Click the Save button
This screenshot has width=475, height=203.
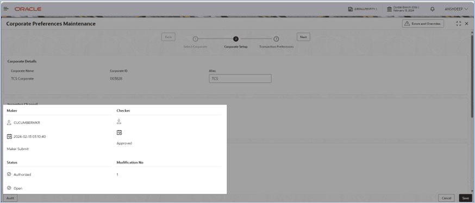[x=465, y=198]
